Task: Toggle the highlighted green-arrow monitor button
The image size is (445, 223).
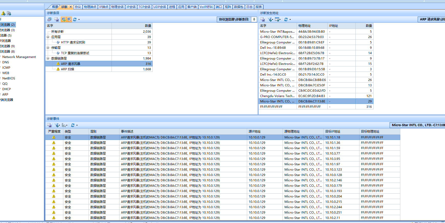Action: pos(64,19)
